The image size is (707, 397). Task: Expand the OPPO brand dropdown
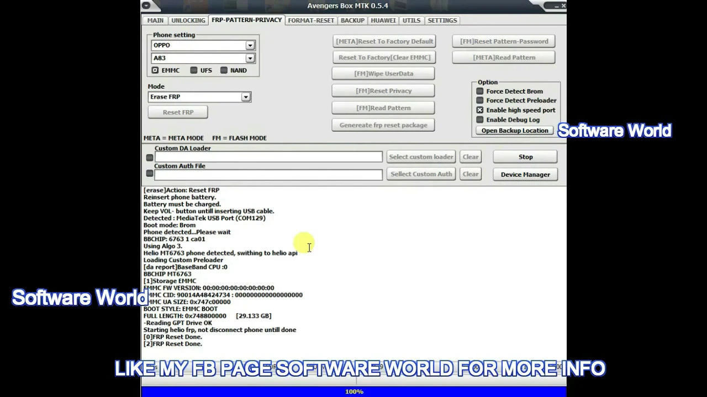250,45
